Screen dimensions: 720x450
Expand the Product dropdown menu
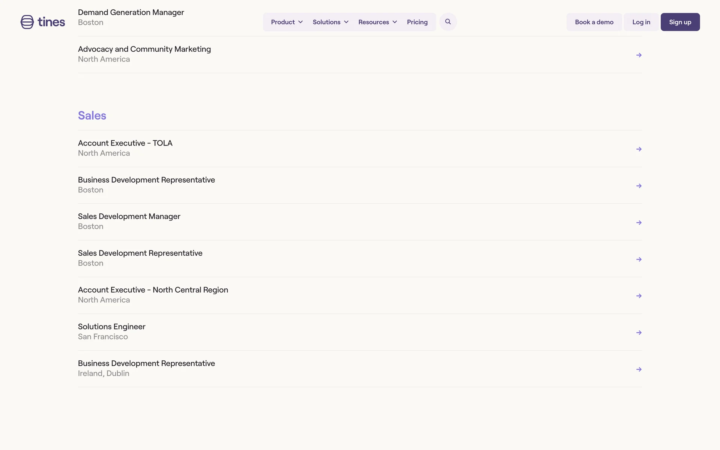click(x=286, y=22)
